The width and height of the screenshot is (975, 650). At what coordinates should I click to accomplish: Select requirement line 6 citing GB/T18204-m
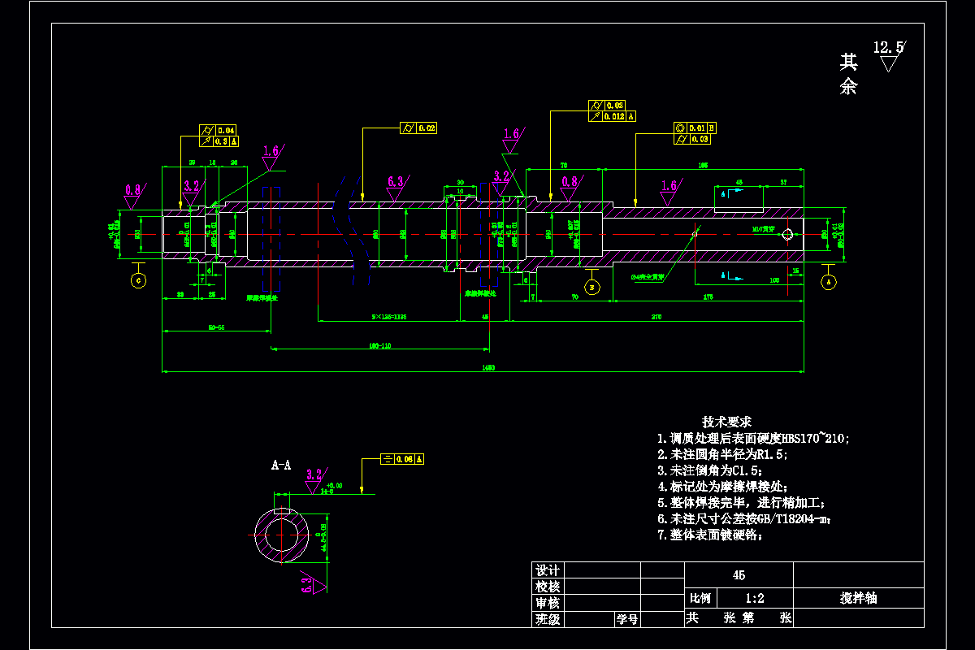click(744, 519)
